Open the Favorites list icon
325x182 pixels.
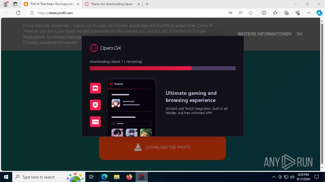tap(275, 13)
